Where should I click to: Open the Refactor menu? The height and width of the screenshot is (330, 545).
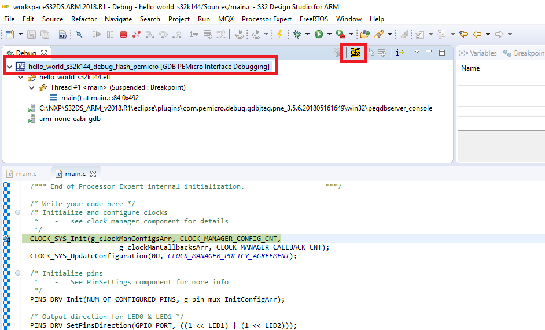[x=84, y=19]
